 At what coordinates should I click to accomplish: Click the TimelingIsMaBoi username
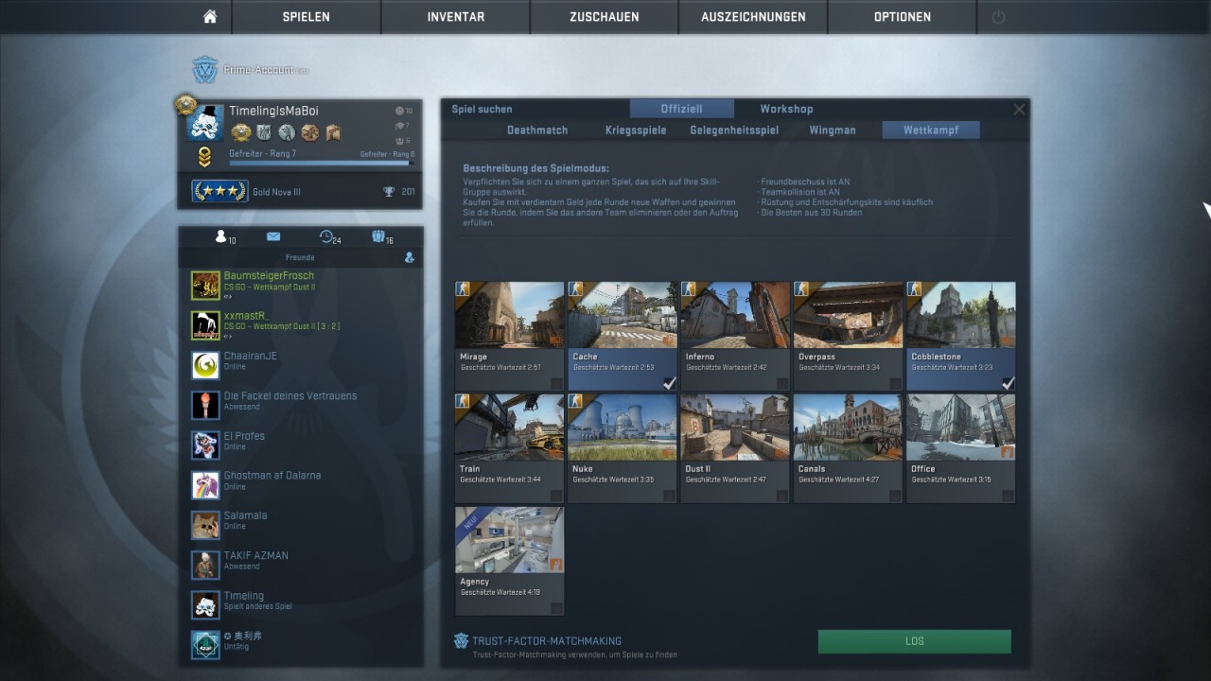point(273,111)
